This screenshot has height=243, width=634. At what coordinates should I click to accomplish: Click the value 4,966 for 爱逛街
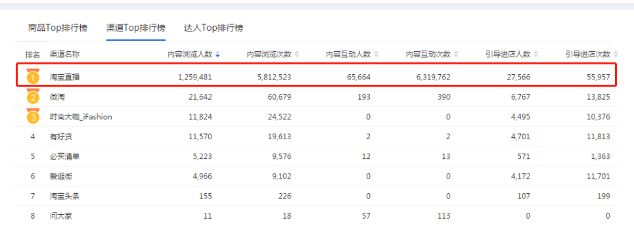click(x=202, y=176)
